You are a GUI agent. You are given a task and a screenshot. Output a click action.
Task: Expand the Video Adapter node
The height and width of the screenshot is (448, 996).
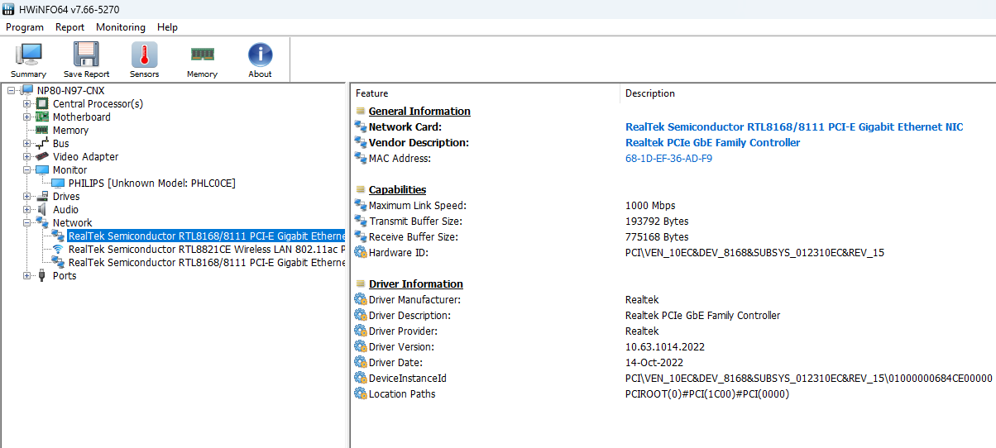pyautogui.click(x=27, y=156)
